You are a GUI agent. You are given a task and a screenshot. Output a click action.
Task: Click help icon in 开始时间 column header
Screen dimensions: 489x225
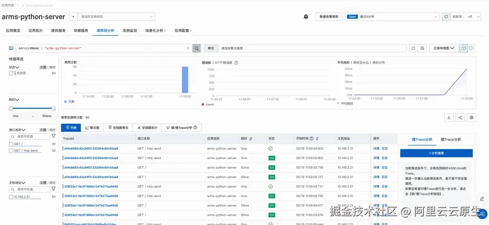[x=312, y=139]
